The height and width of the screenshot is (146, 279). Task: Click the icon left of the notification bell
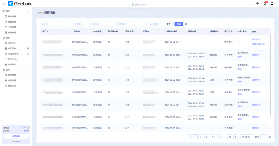click(257, 4)
